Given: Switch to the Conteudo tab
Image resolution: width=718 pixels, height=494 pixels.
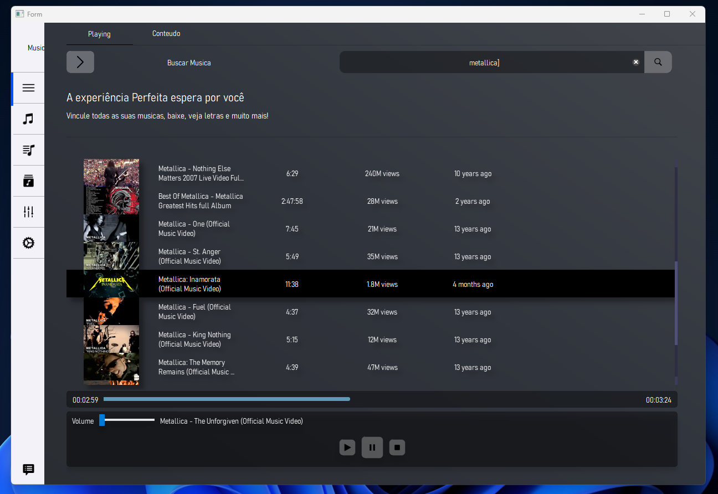Looking at the screenshot, I should click(x=166, y=34).
